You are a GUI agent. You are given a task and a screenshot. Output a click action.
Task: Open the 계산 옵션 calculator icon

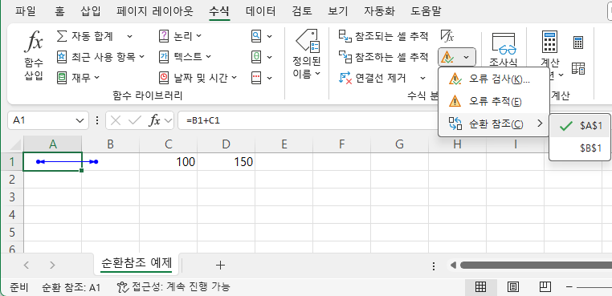549,43
